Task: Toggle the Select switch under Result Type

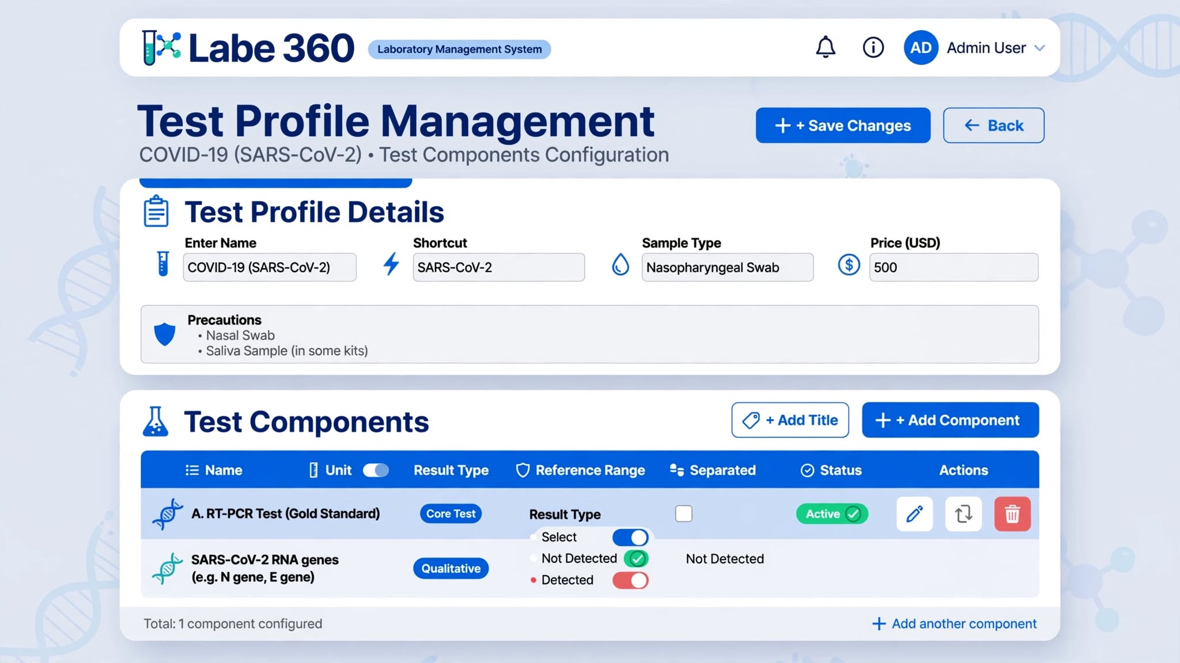Action: (x=630, y=537)
